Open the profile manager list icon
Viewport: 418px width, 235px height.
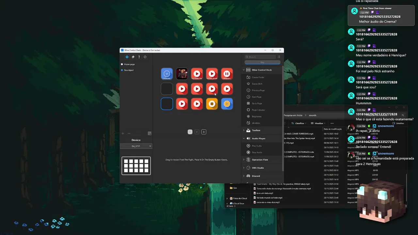tap(150, 133)
